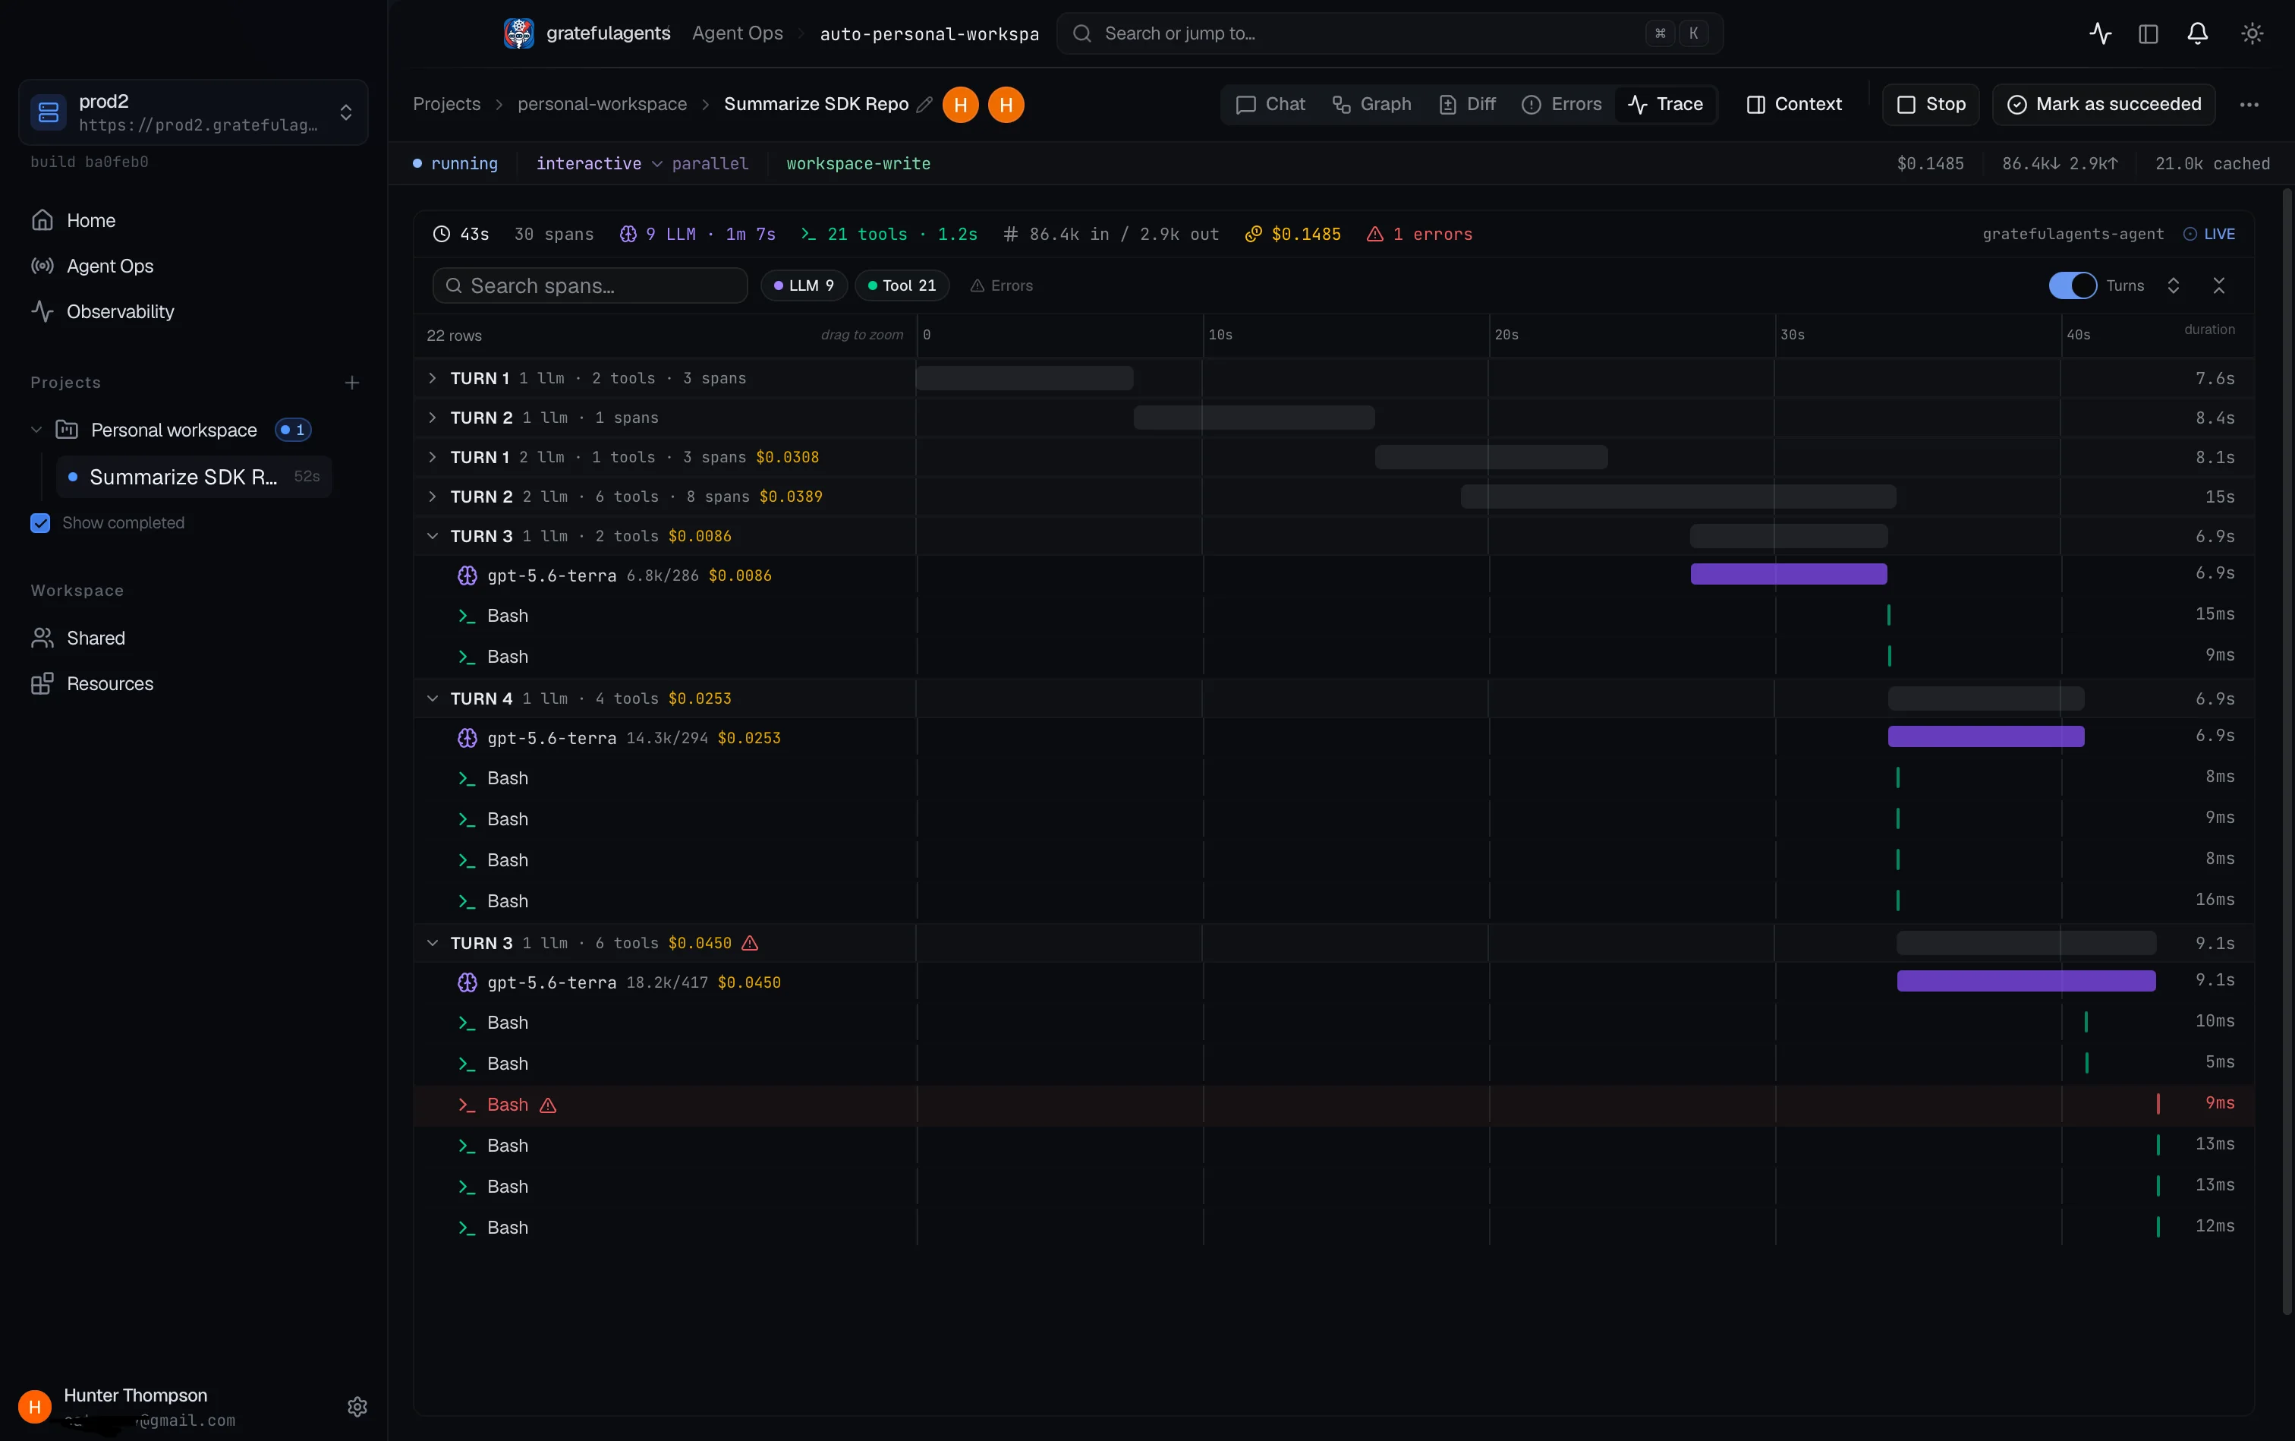
Task: Collapse Personal workspace tree chevron
Action: (36, 430)
